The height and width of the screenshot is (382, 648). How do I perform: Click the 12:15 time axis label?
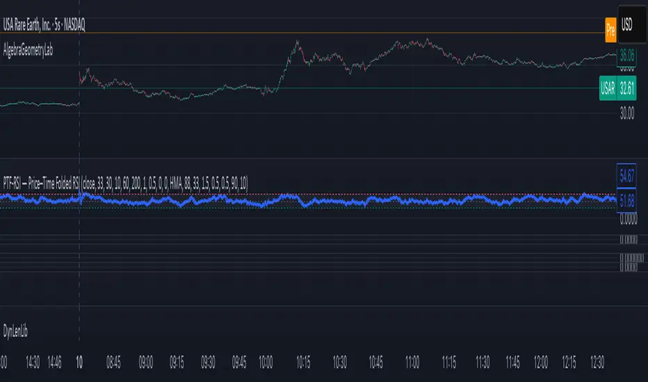(569, 363)
